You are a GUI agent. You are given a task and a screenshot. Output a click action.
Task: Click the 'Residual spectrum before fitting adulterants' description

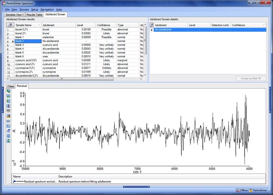click(85, 181)
